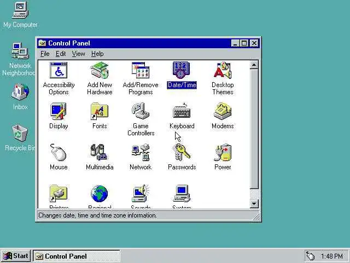Screen dimensions: 350x263
Task: Open the Power management icon
Action: (x=223, y=152)
